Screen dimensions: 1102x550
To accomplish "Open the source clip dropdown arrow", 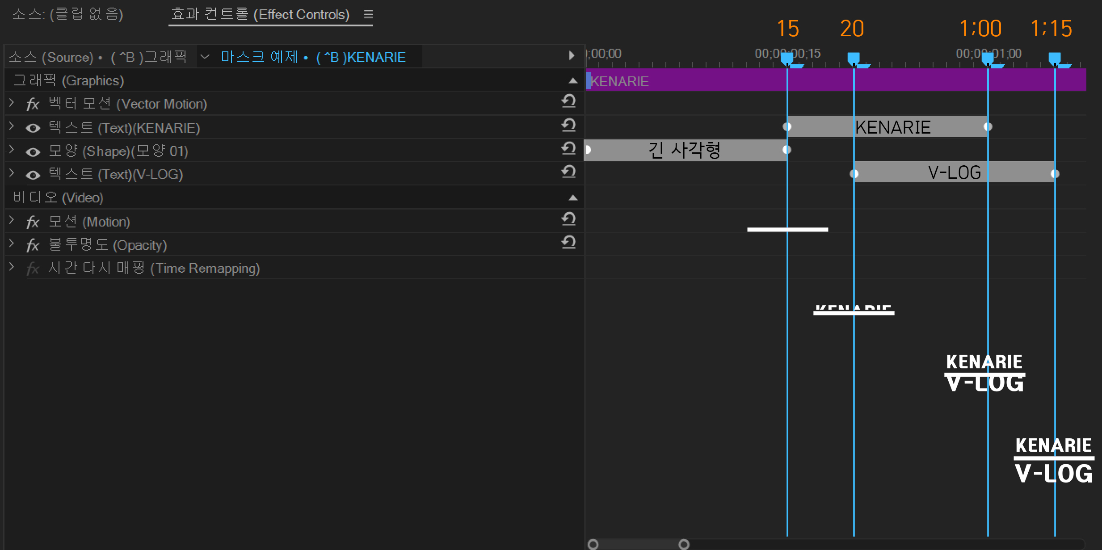I will point(205,57).
